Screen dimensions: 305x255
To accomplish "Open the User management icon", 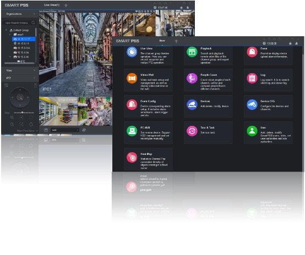I will [x=252, y=131].
